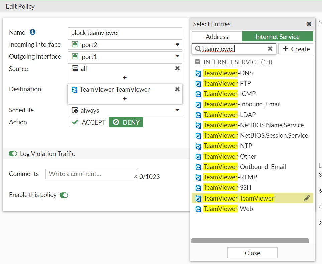Add another destination with plus icon
This screenshot has height=264, width=322.
[125, 99]
